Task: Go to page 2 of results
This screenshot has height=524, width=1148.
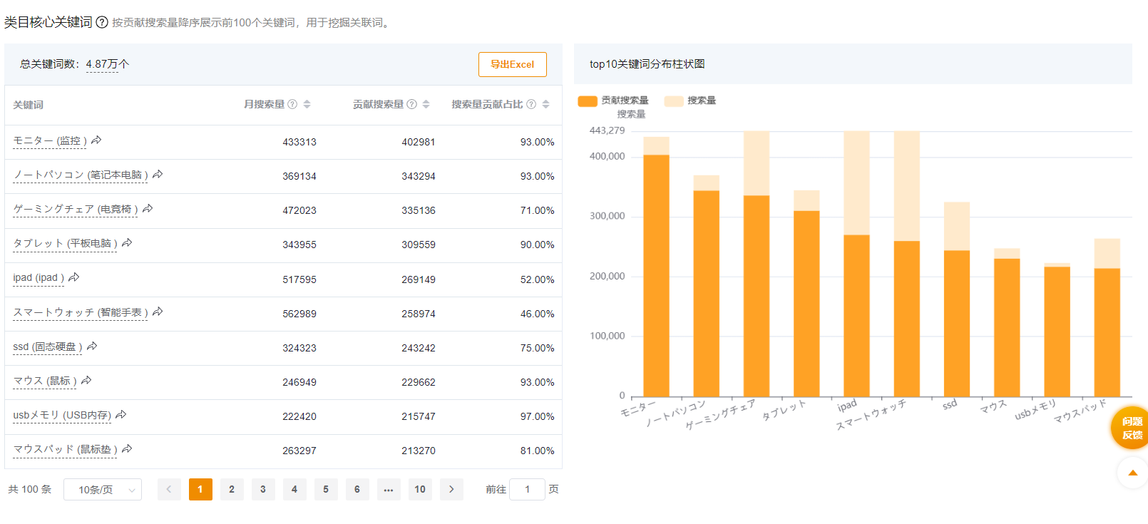Action: pos(232,489)
